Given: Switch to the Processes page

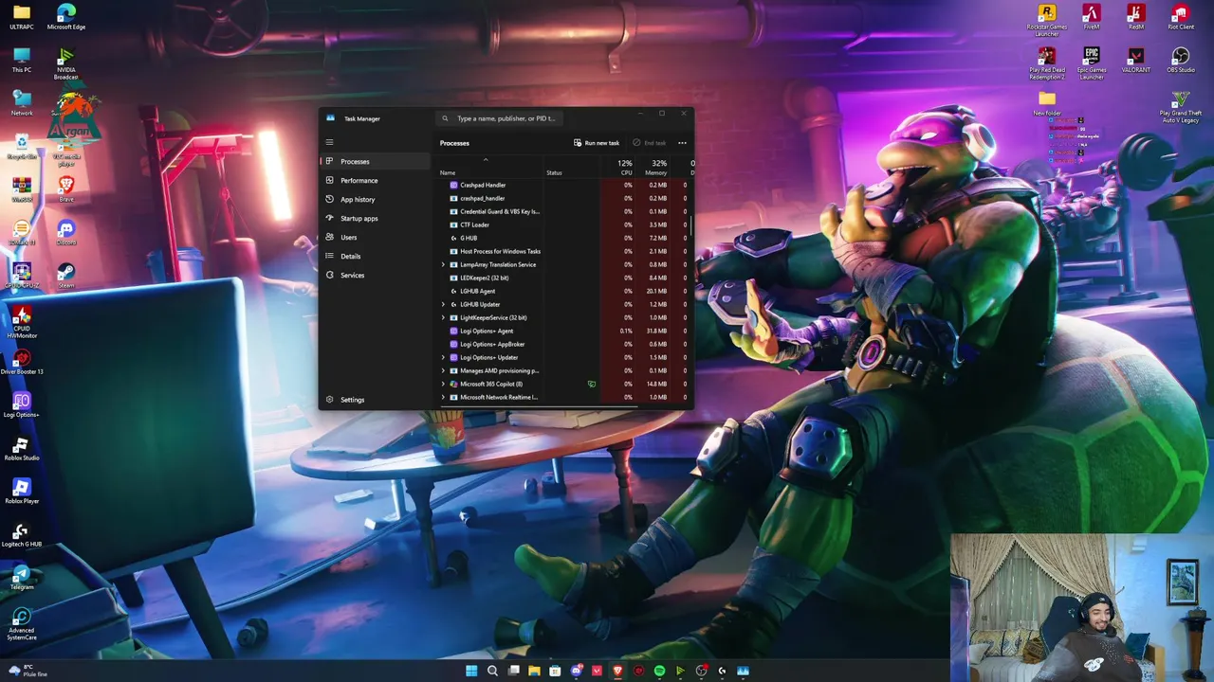Looking at the screenshot, I should [377, 161].
